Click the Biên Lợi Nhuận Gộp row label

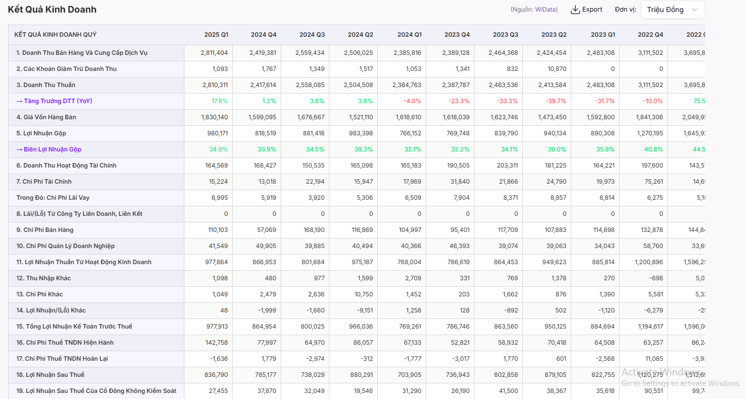[49, 149]
